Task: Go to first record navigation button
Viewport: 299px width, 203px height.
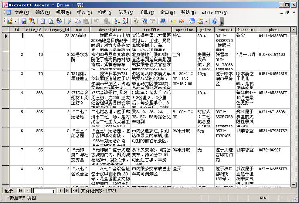Action: click(x=20, y=191)
